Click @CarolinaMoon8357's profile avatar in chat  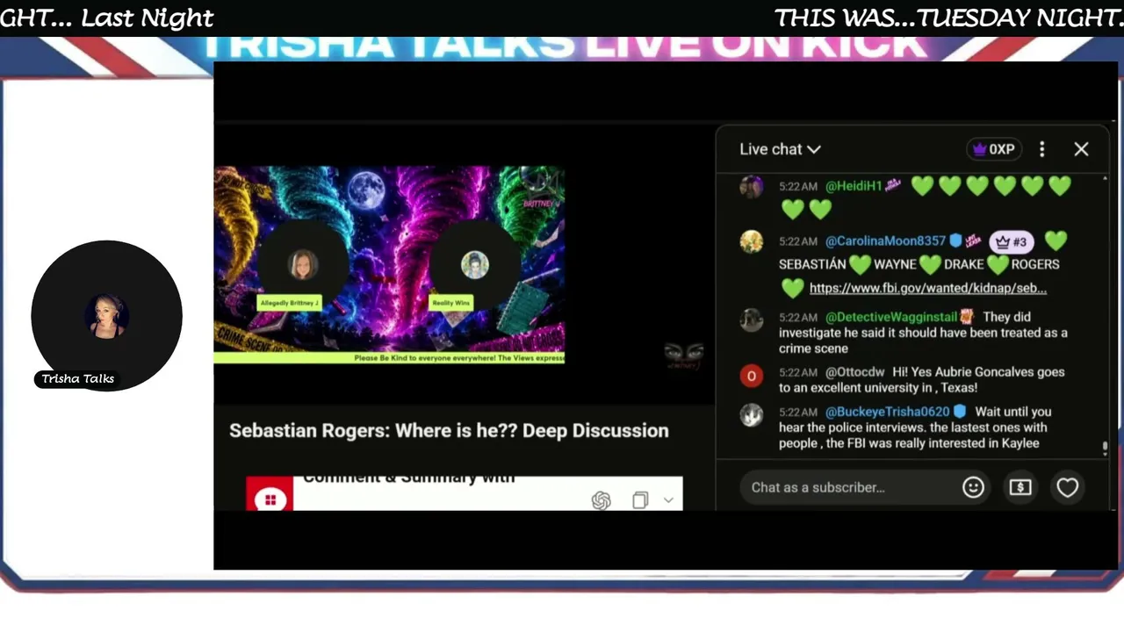pos(751,241)
